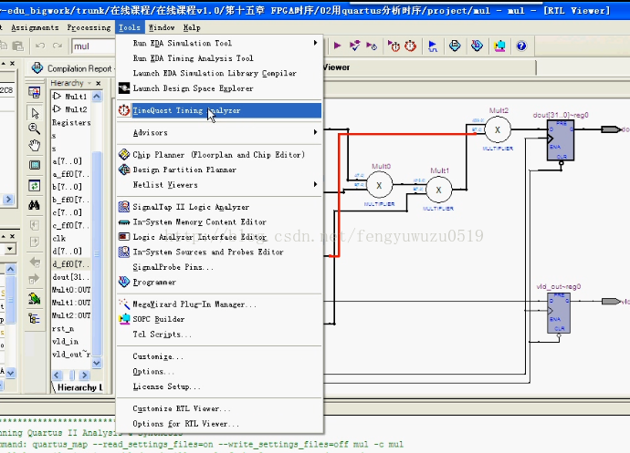
Task: Select rst_n in the Hierarchy list
Action: click(x=63, y=329)
